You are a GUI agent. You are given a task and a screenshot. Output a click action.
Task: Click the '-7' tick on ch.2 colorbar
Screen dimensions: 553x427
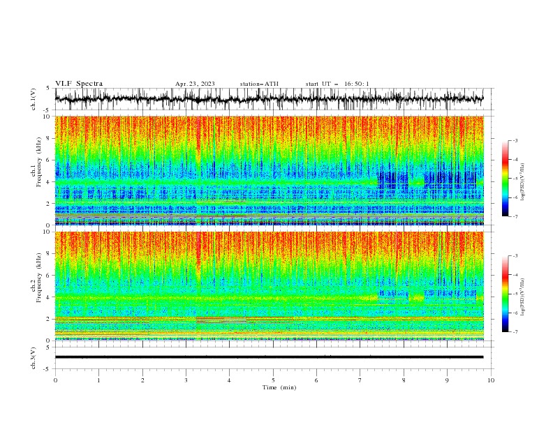click(515, 332)
